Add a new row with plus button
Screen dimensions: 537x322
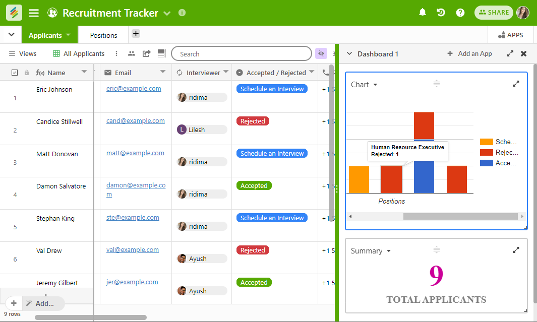pyautogui.click(x=14, y=303)
